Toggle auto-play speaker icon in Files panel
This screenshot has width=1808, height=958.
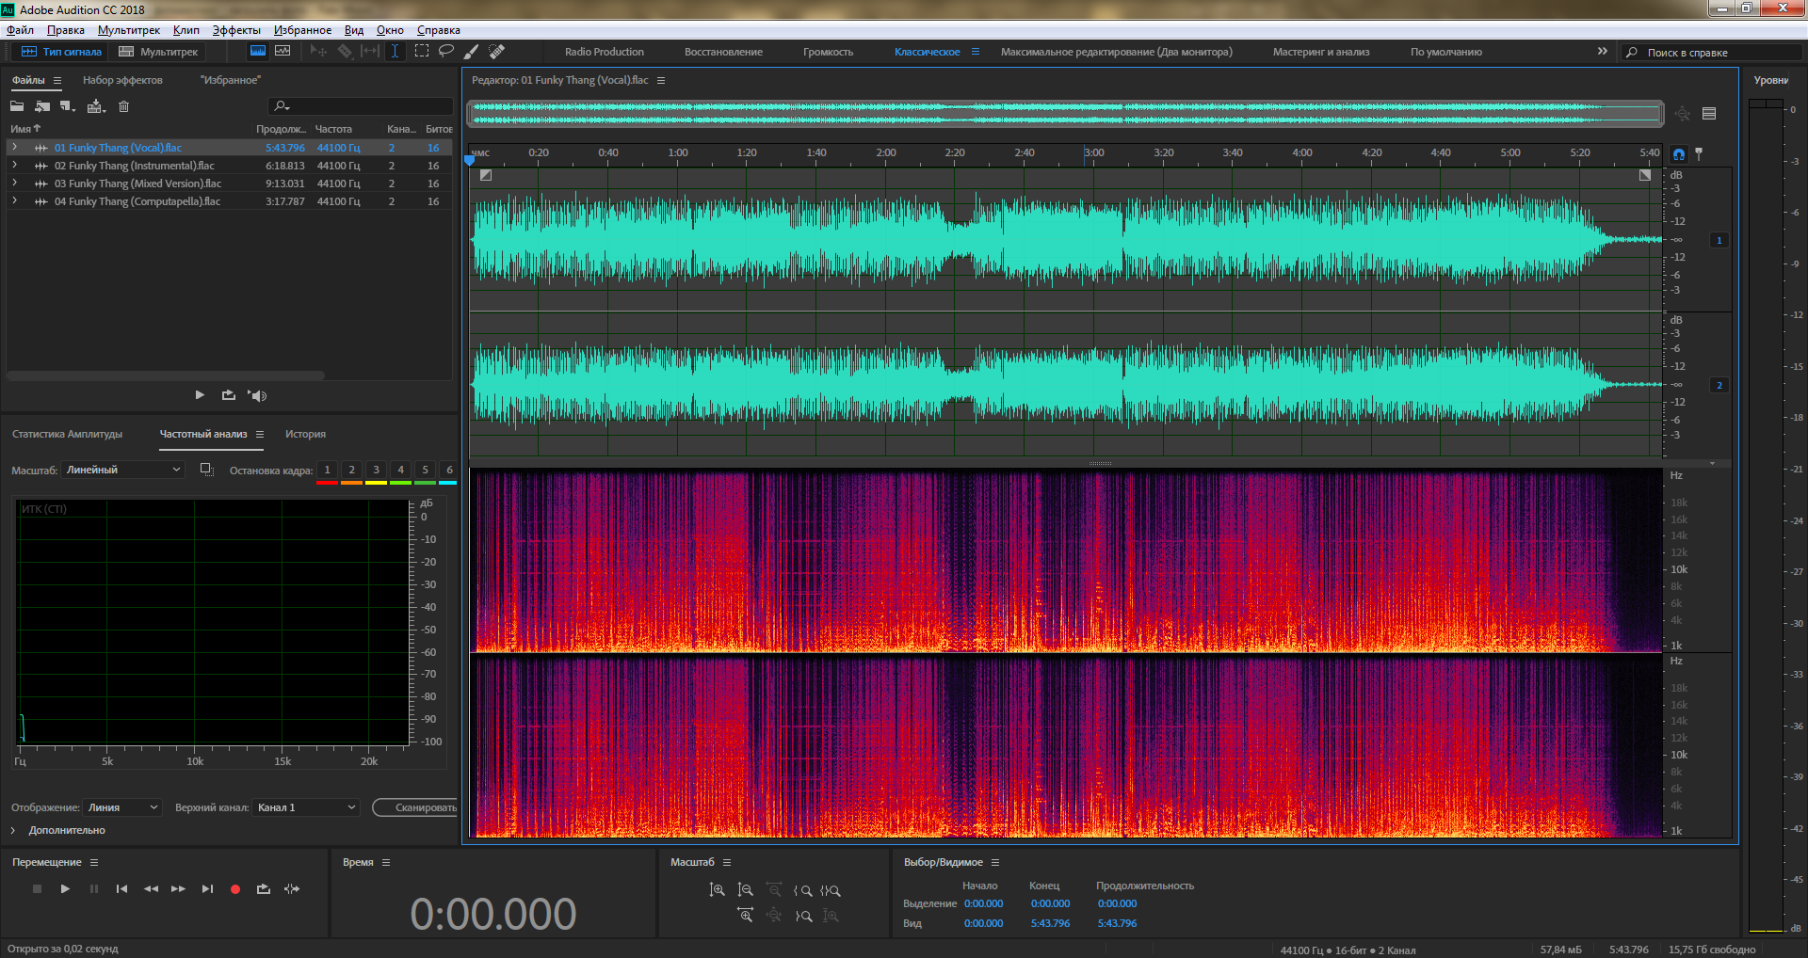257,395
